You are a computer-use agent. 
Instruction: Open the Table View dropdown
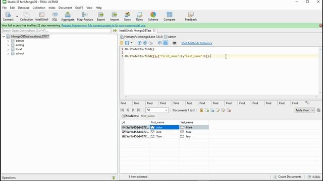tap(304, 110)
